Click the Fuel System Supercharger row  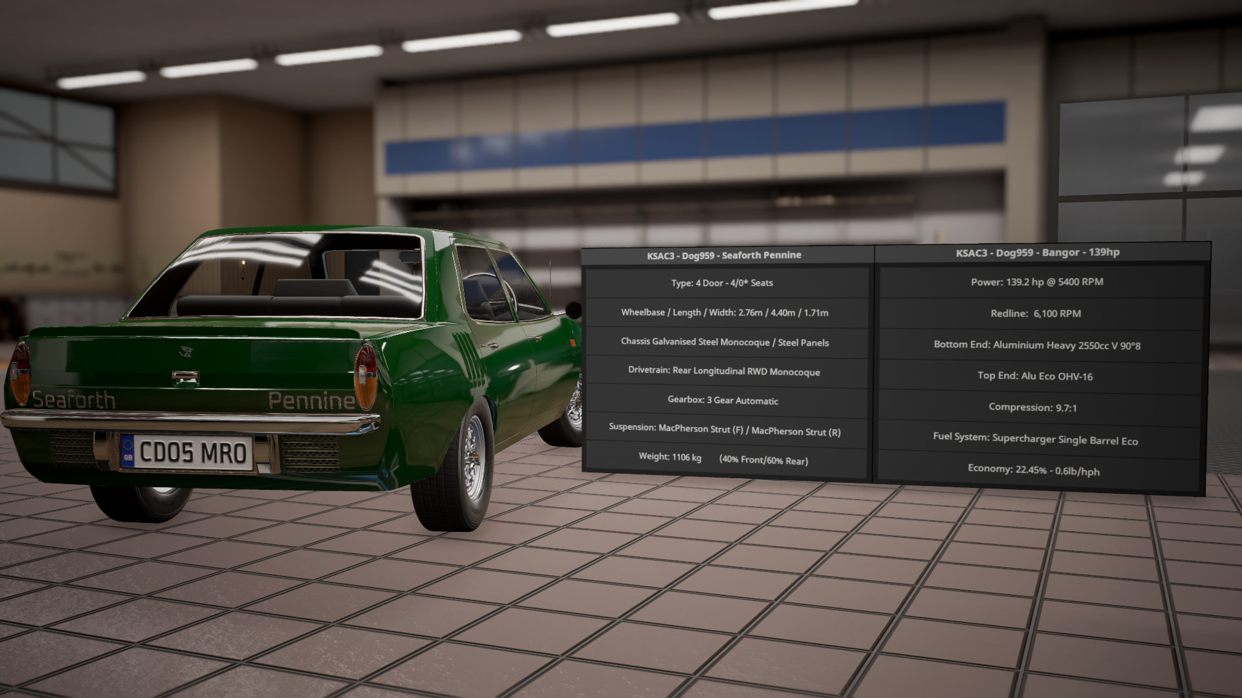tap(1035, 439)
